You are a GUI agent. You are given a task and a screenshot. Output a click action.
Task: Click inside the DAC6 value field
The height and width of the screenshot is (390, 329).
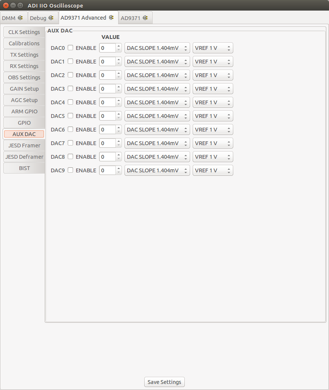(x=107, y=130)
